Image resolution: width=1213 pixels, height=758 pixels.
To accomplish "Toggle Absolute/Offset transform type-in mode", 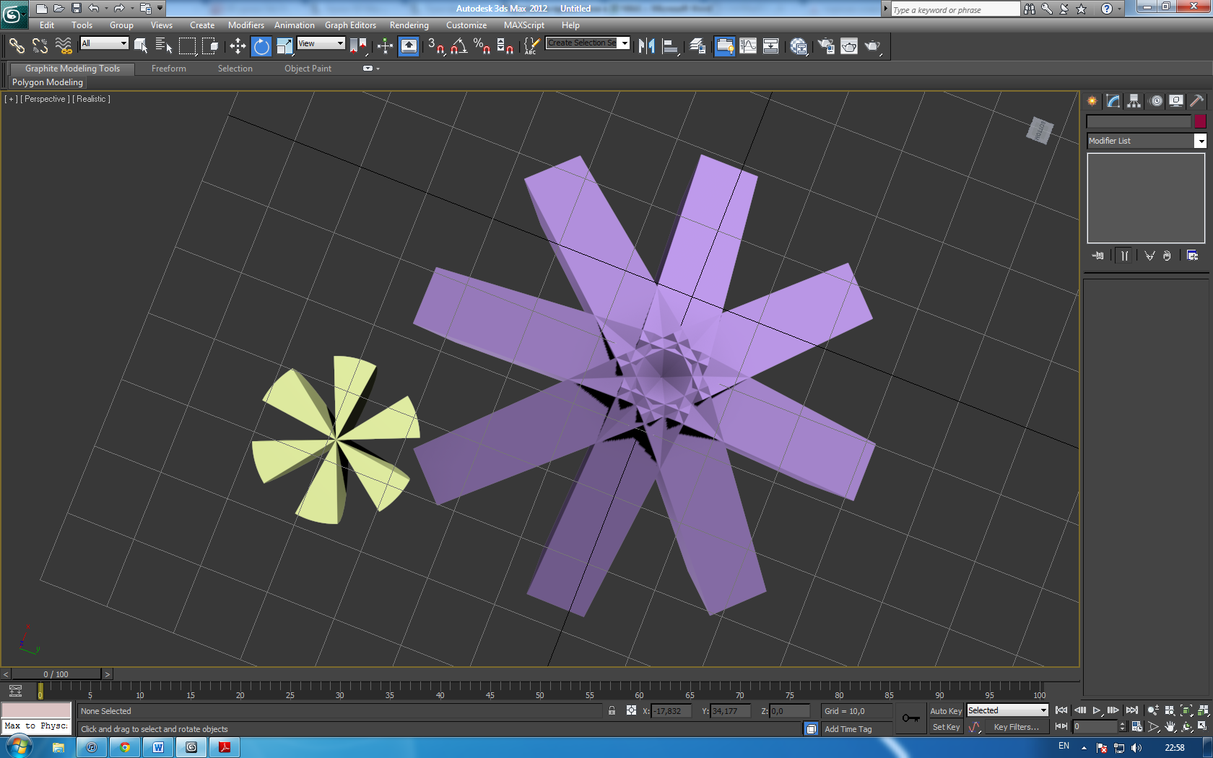I will (x=632, y=711).
